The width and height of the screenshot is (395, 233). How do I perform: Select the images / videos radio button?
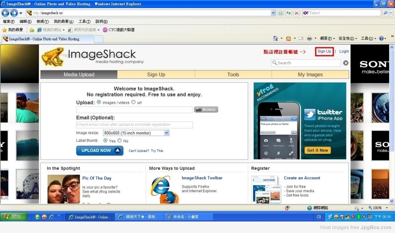(99, 102)
